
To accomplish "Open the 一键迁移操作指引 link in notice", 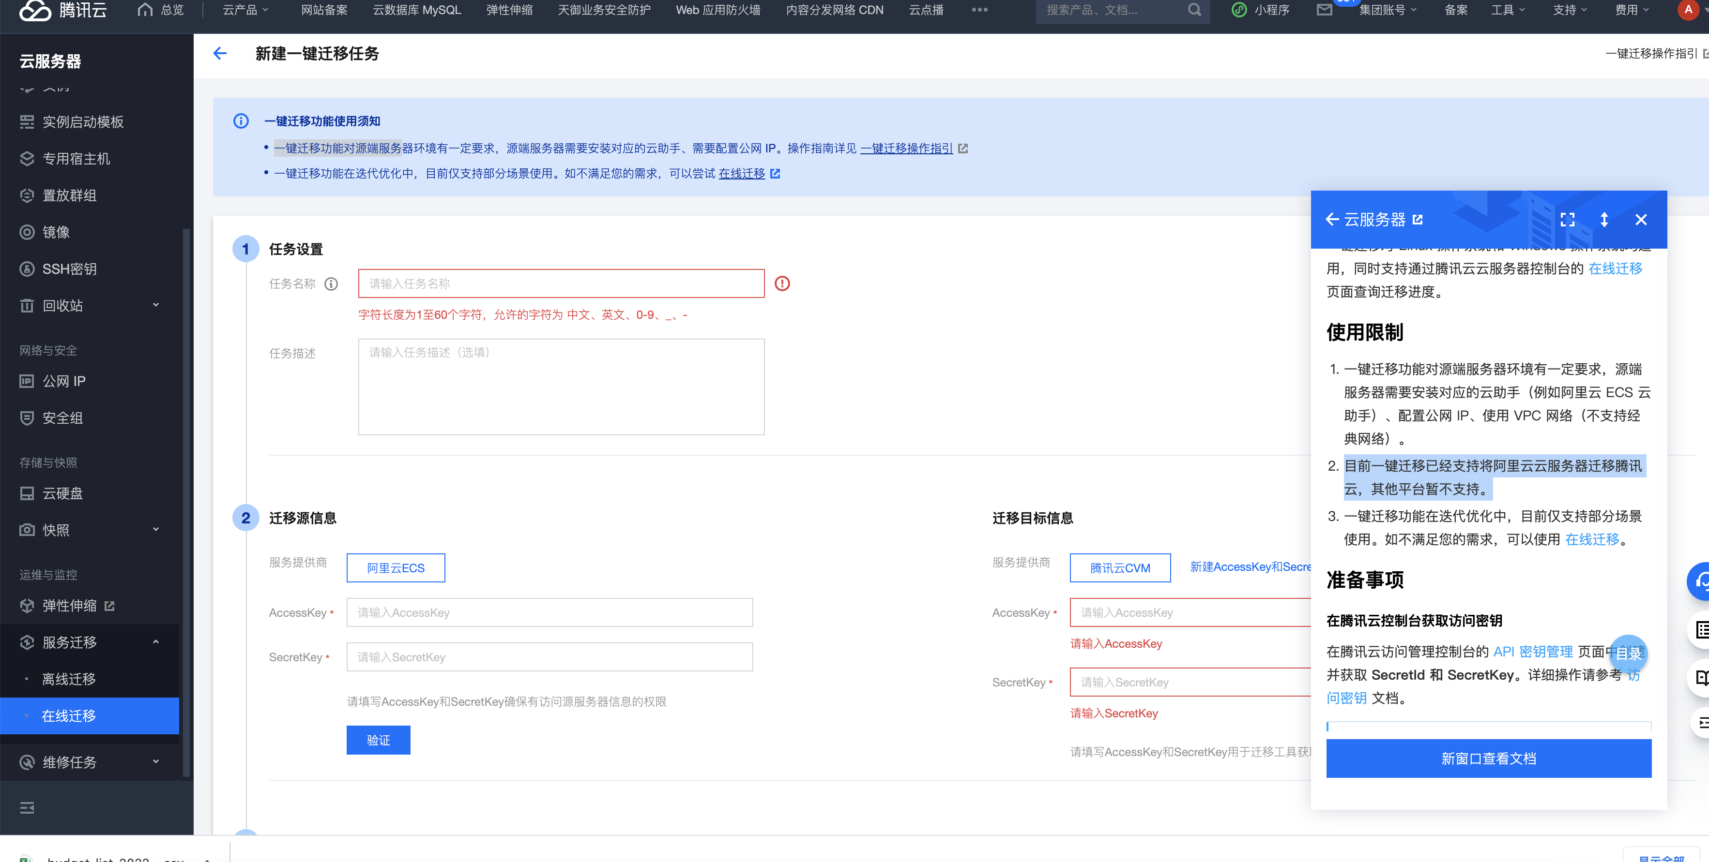I will (x=906, y=149).
